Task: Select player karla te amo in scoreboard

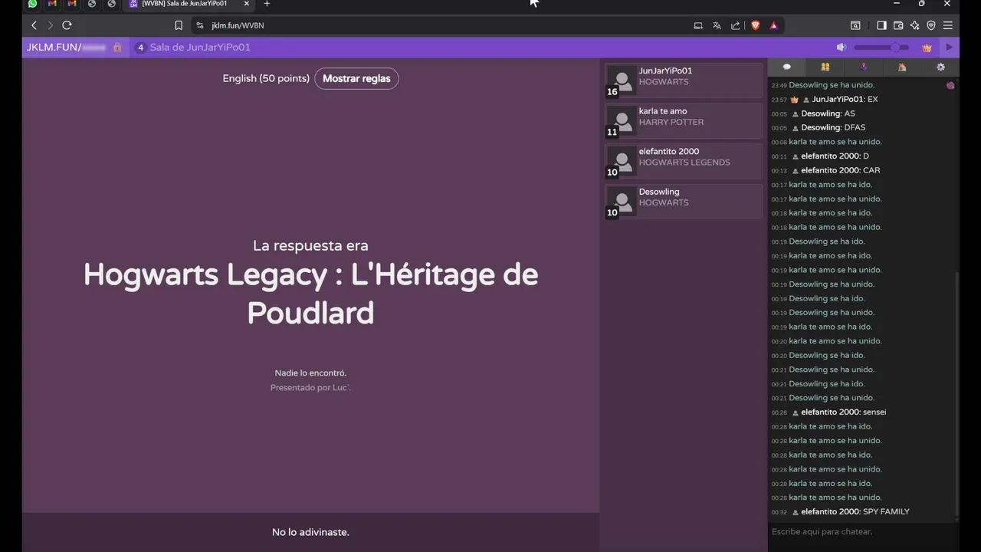Action: click(684, 120)
